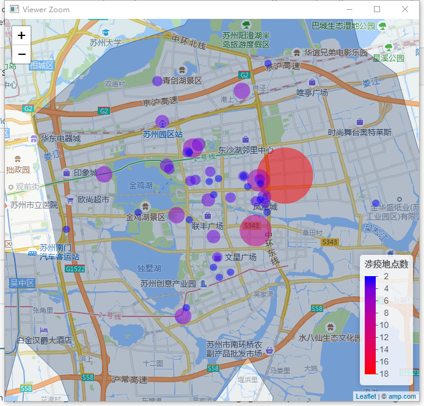This screenshot has width=424, height=406.
Task: Click the 相城区 district label
Action: point(42,65)
